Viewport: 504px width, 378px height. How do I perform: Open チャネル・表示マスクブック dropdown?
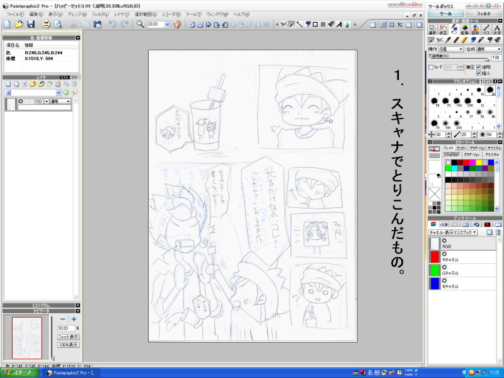(x=452, y=232)
